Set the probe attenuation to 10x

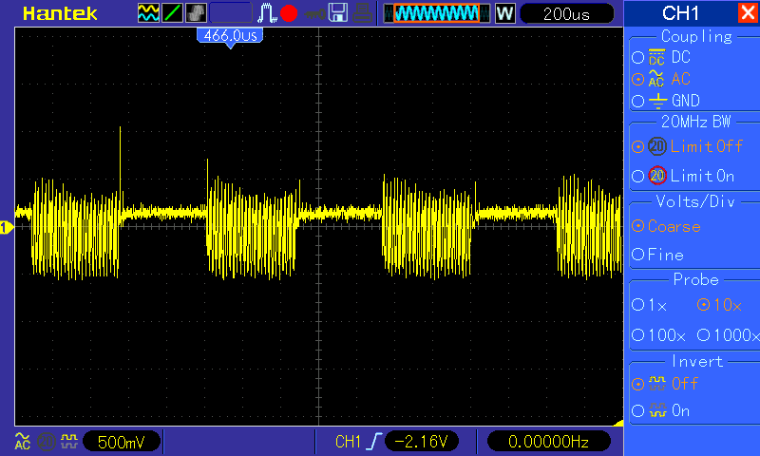[719, 305]
